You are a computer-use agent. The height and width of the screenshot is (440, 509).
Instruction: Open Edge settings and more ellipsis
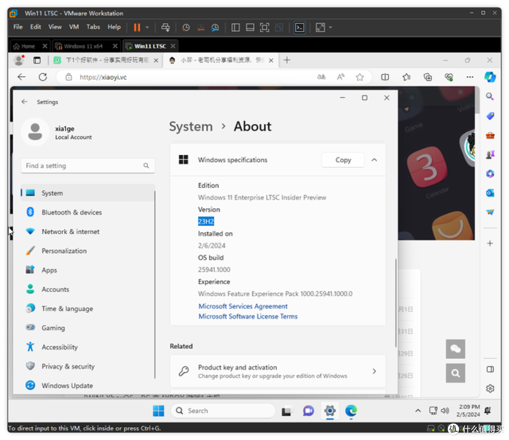tap(470, 77)
